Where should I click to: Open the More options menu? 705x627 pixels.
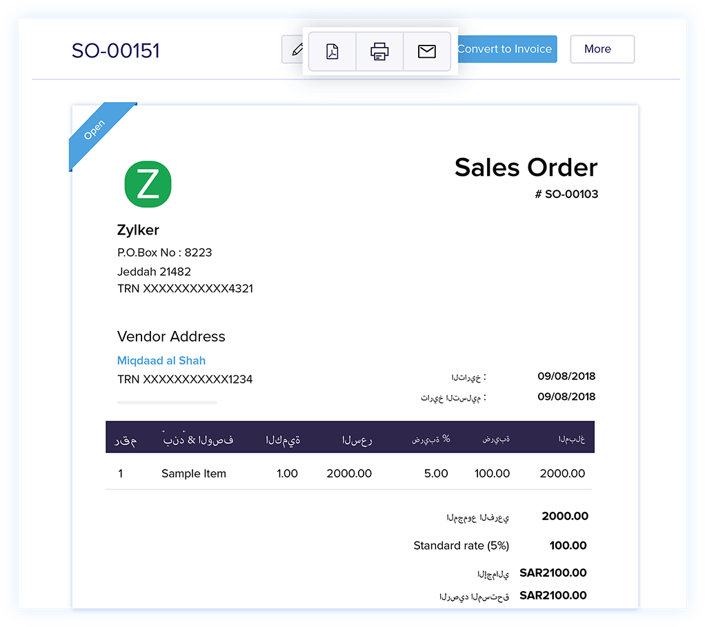point(602,49)
